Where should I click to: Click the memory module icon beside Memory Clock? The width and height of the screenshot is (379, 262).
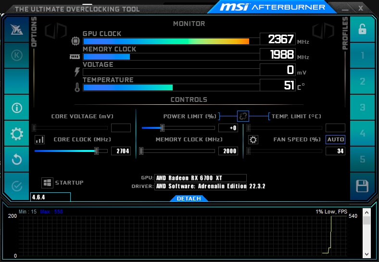coord(75,57)
